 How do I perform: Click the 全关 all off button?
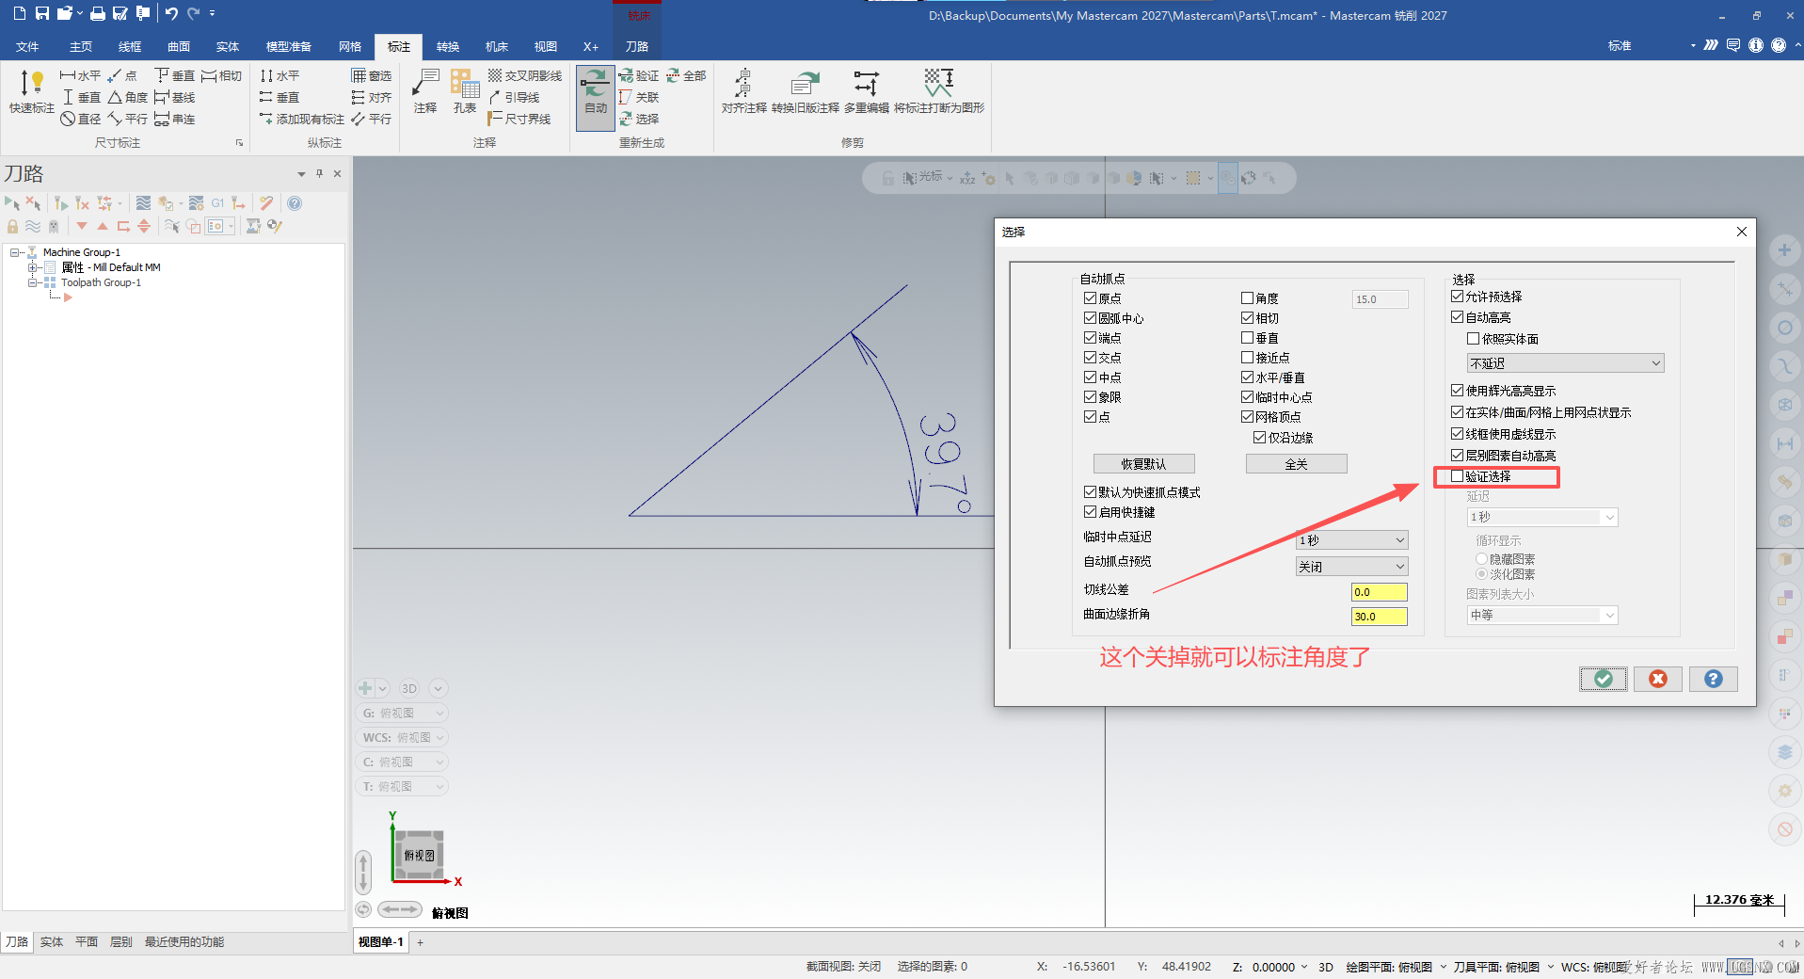(1296, 464)
